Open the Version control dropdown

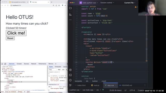pyautogui.click(x=107, y=3)
